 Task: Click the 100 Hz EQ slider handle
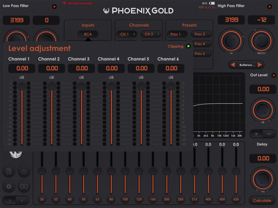[125, 171]
